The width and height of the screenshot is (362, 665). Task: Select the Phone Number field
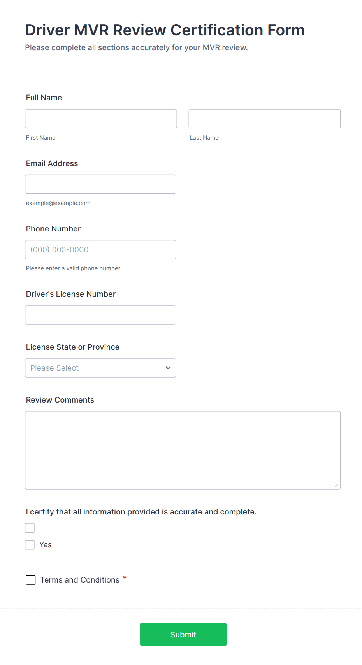click(x=100, y=250)
